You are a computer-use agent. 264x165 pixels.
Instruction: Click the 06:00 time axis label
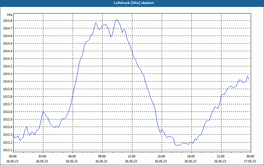[73, 156]
